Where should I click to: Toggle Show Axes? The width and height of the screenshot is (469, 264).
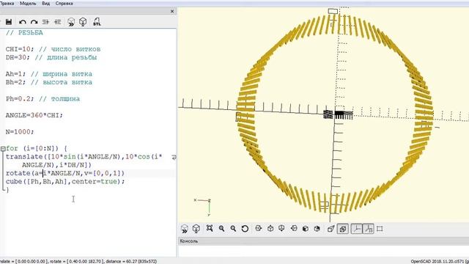tap(356, 229)
